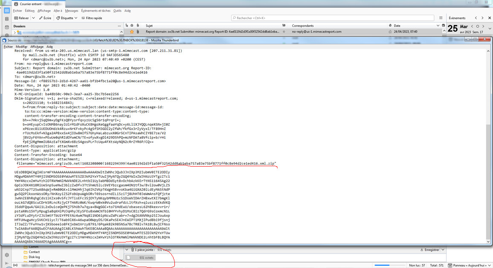Click Relever to fetch new mail
Screen dimensions: 493x268
click(x=21, y=18)
